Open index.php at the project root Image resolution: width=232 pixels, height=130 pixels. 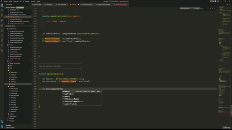coord(12,121)
